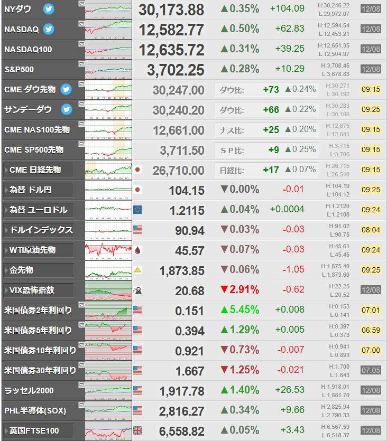Click the ドル円 value 104.15
Image resolution: width=387 pixels, height=441 pixels.
[187, 191]
